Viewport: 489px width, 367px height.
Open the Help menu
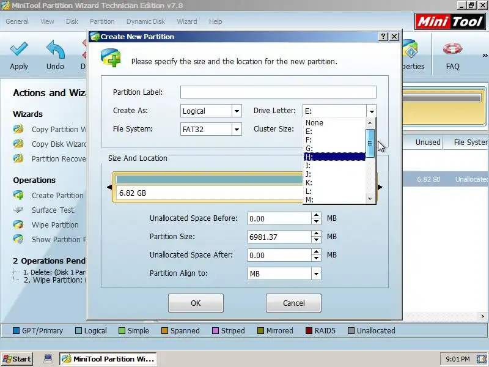pos(216,21)
